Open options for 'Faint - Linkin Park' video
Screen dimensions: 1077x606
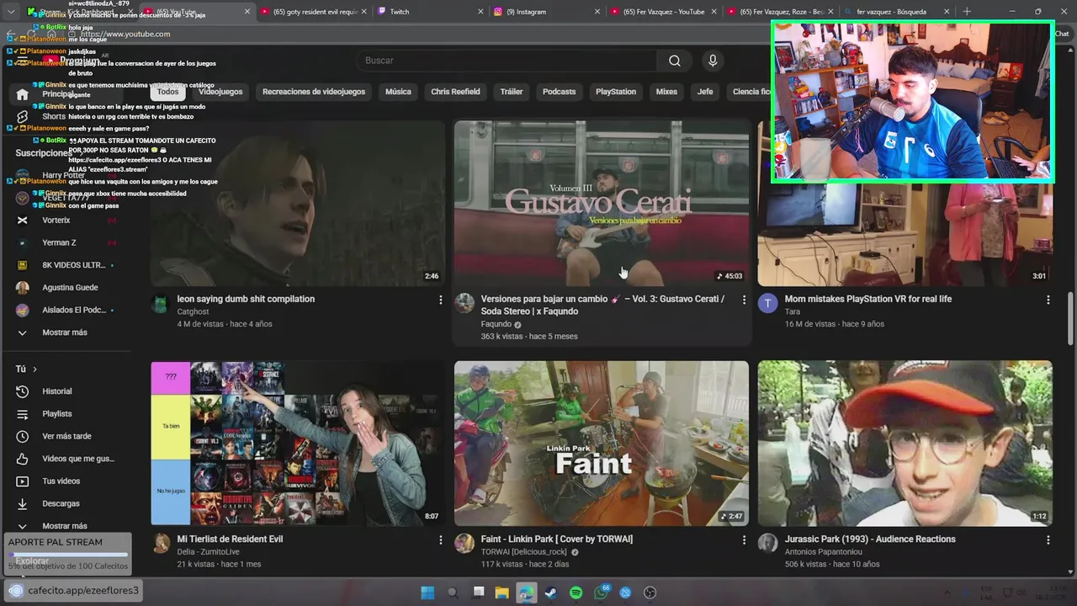[x=744, y=540]
